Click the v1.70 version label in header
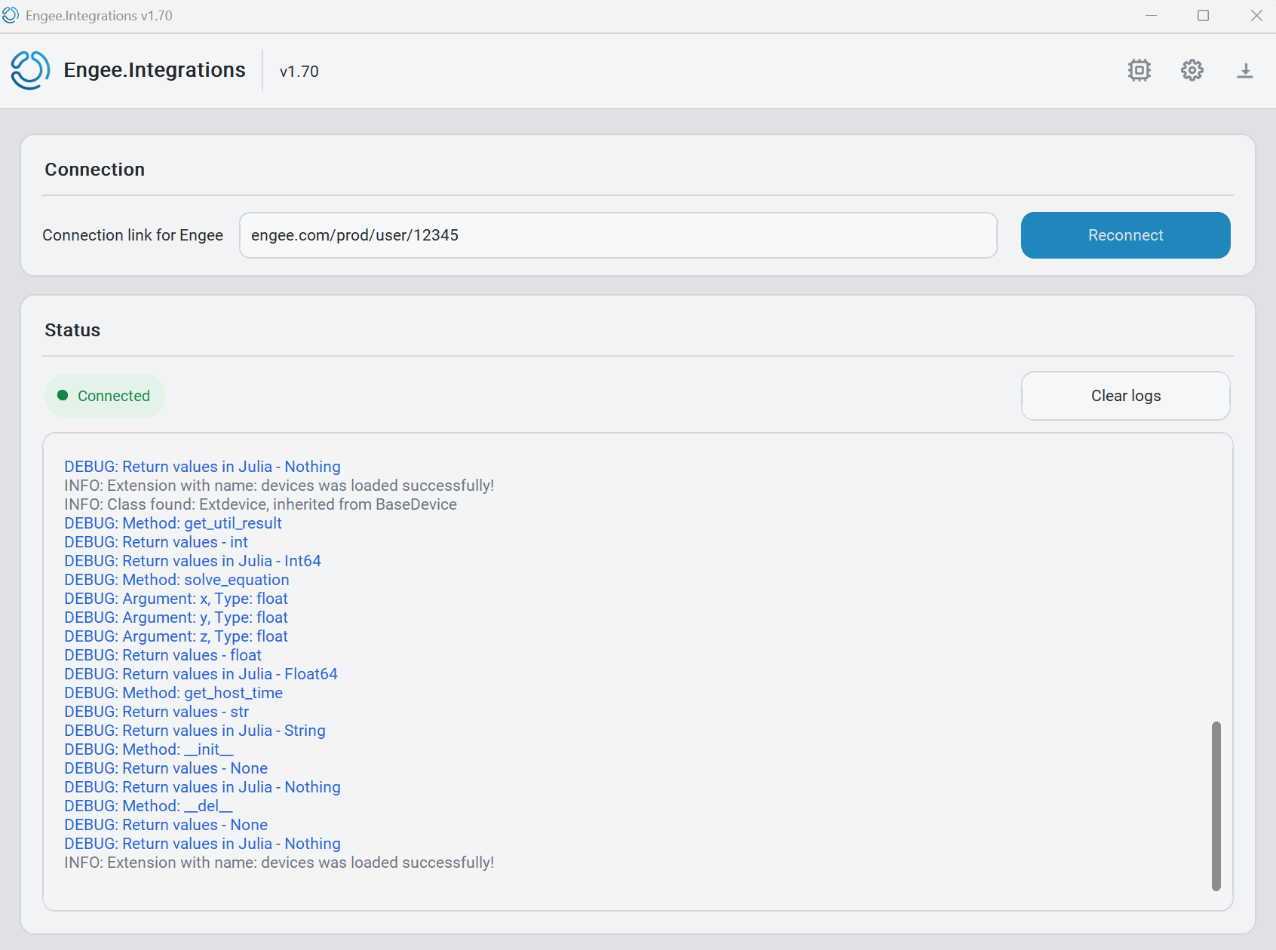Viewport: 1276px width, 950px height. click(299, 72)
